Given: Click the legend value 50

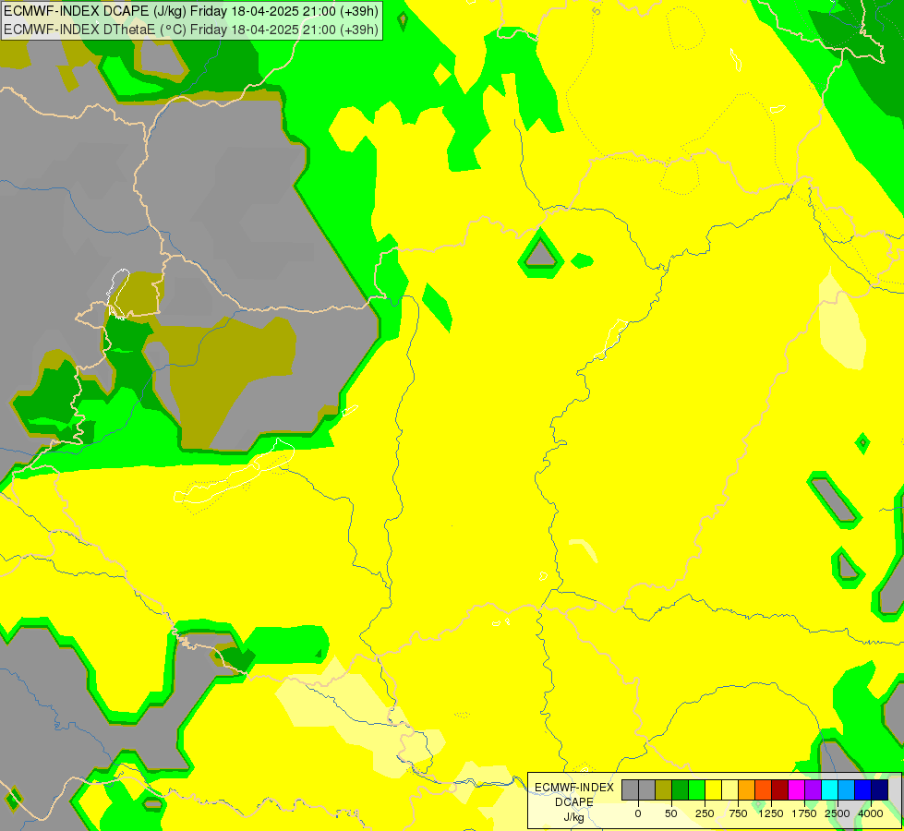Looking at the screenshot, I should pyautogui.click(x=671, y=813).
